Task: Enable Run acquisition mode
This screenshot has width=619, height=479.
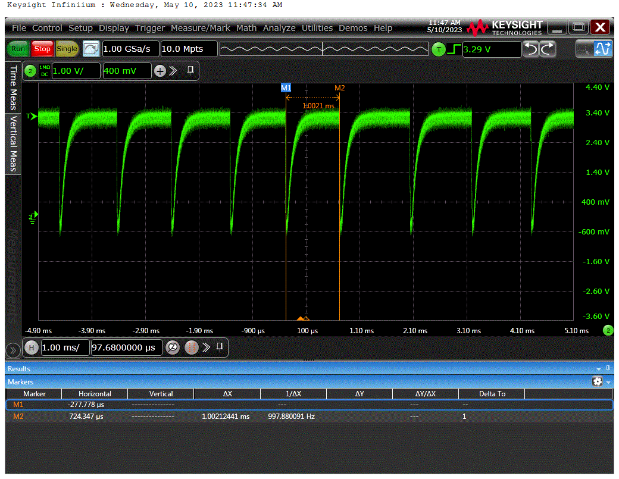Action: [18, 49]
